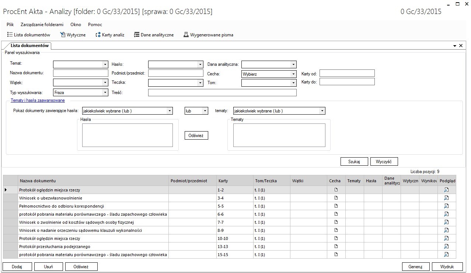Open the hasła 'jakiekolwiek wybrane' dropdown
471x273 pixels.
click(170, 111)
